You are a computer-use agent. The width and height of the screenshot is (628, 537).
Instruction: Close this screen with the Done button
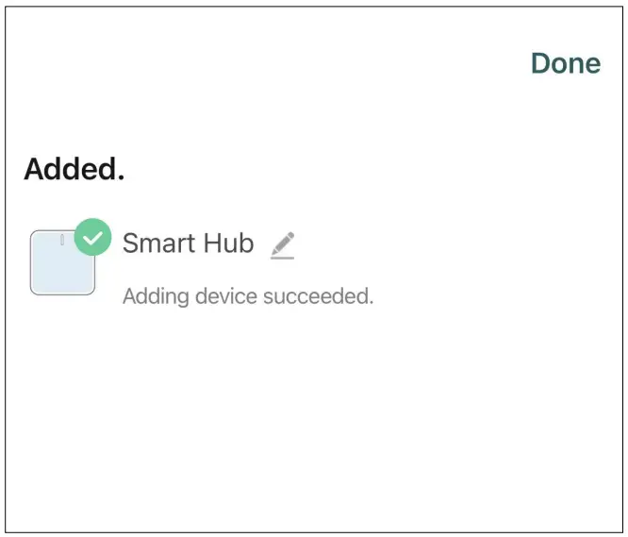565,63
